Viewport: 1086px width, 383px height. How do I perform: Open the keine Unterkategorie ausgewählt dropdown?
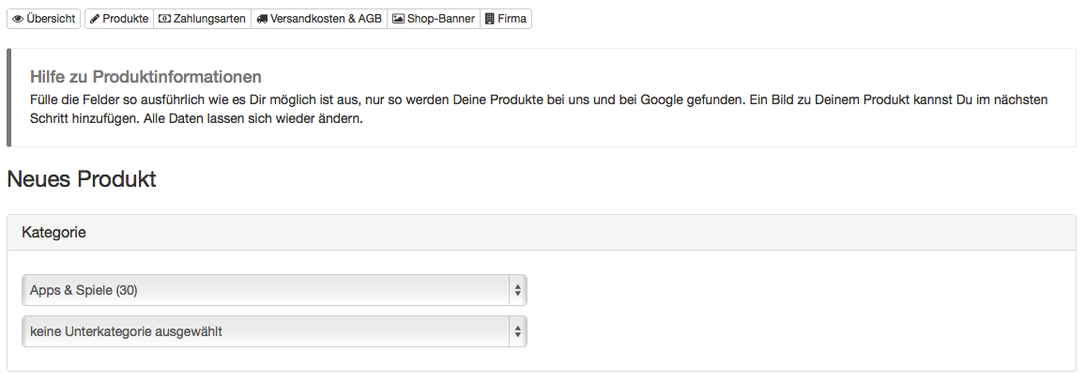(x=274, y=331)
